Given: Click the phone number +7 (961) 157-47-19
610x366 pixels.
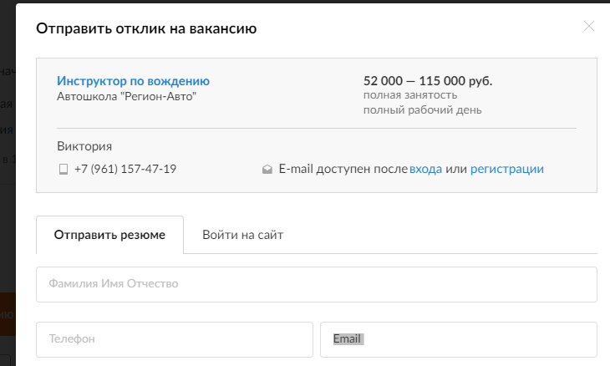Looking at the screenshot, I should [x=125, y=169].
